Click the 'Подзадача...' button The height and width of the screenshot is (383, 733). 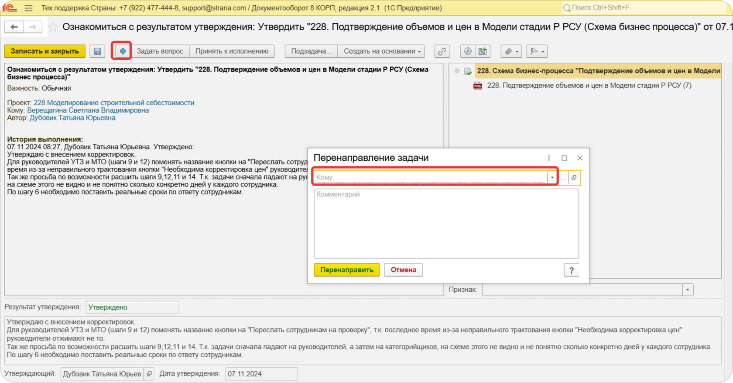311,52
